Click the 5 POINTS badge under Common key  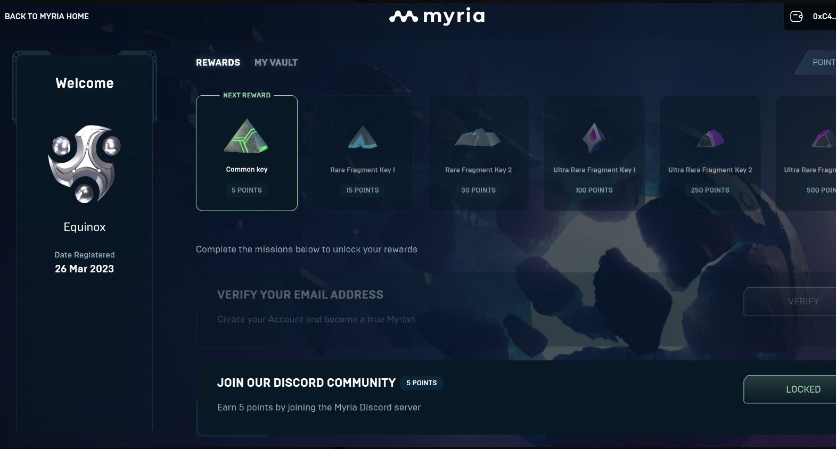click(247, 190)
